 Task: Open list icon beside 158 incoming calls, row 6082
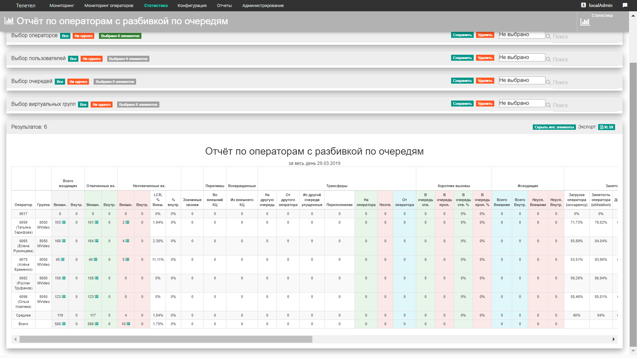(64, 278)
